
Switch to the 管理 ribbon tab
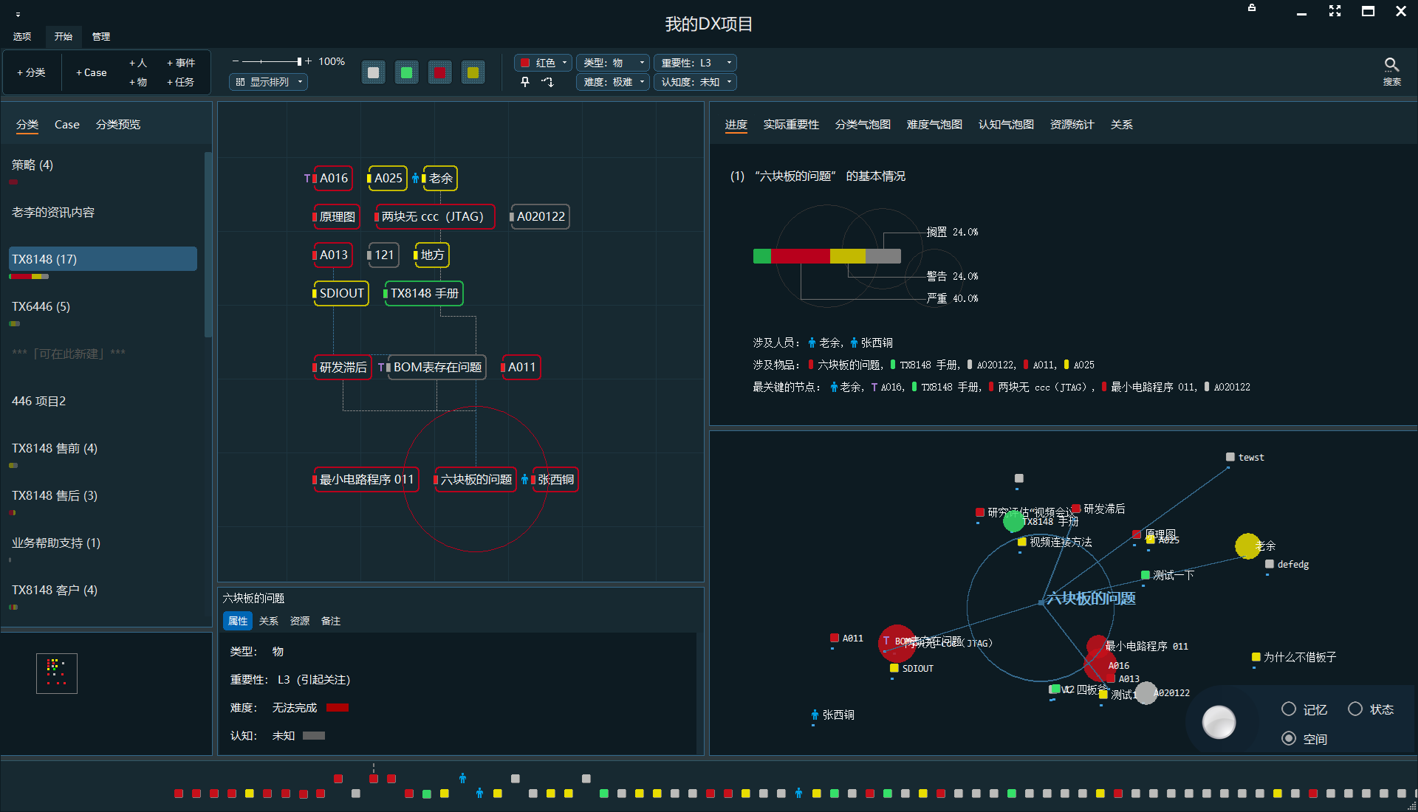coord(101,36)
